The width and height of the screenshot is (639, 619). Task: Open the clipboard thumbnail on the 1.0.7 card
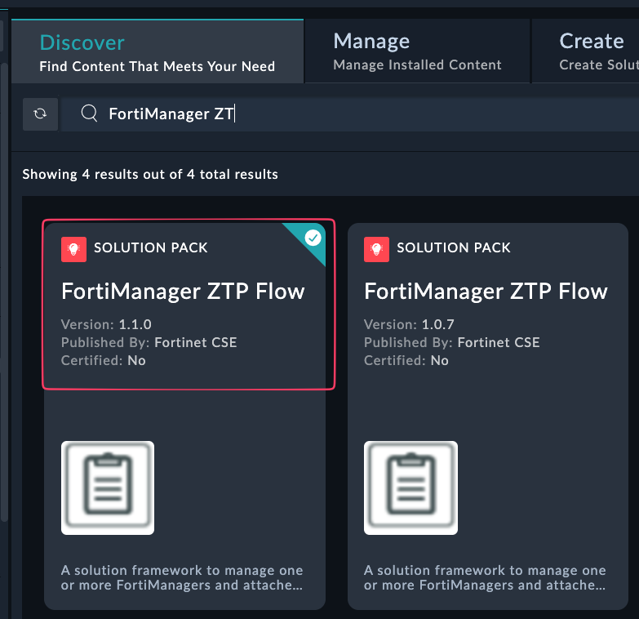(x=410, y=488)
